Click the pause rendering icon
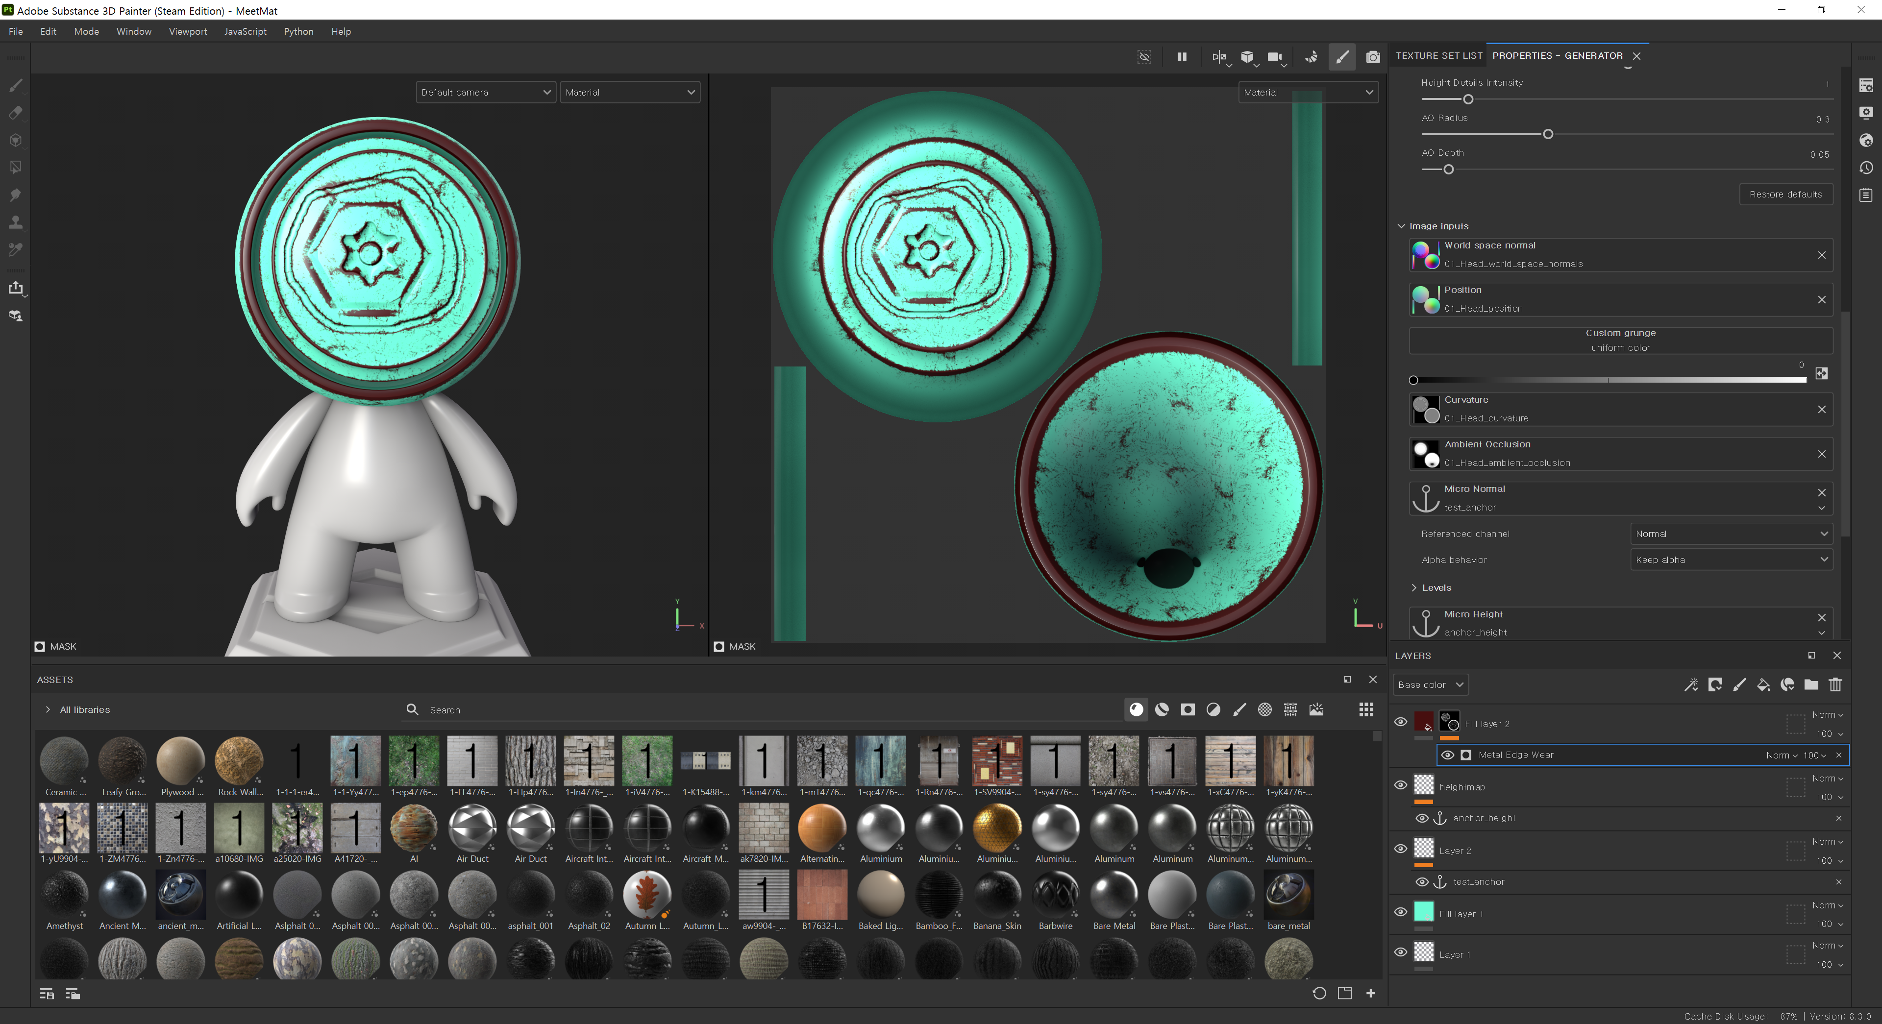 click(x=1181, y=57)
